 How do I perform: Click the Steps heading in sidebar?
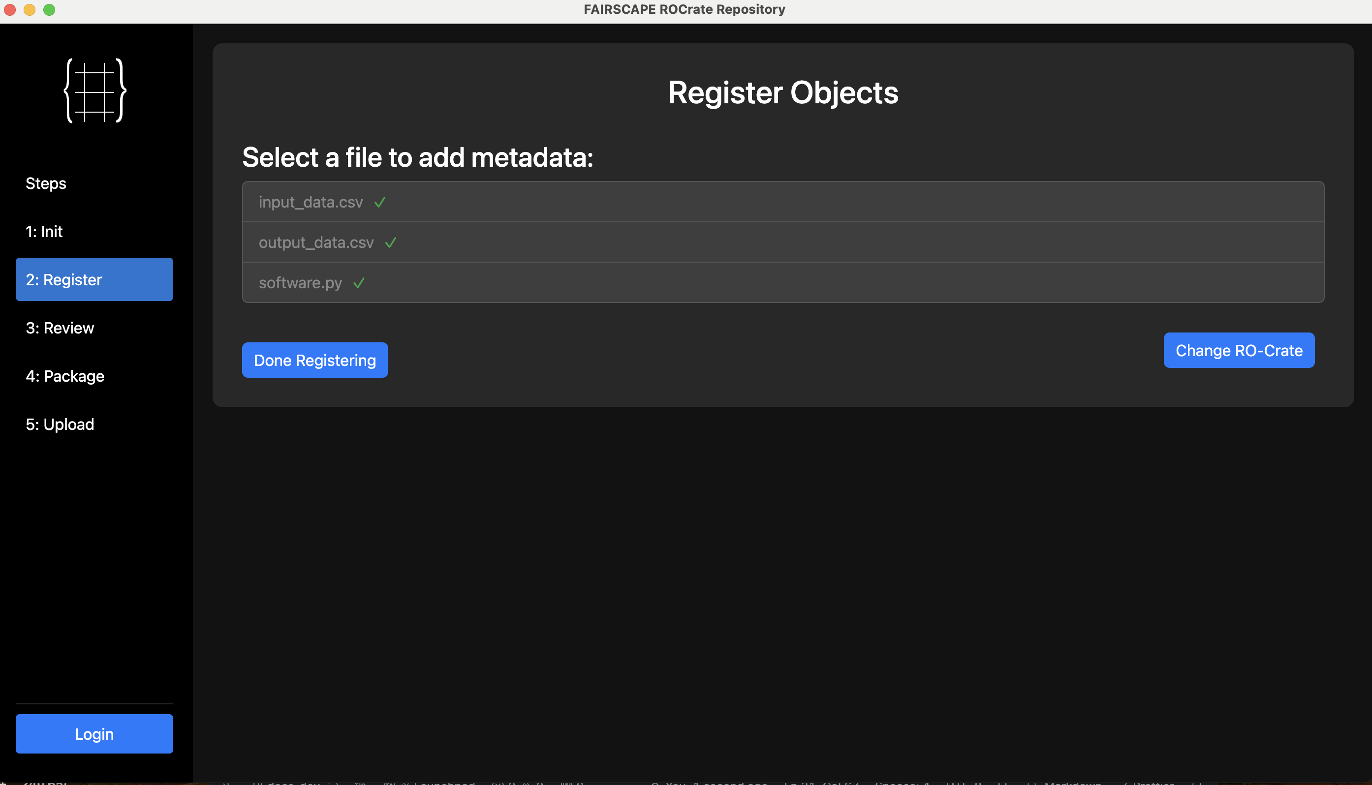(x=46, y=183)
